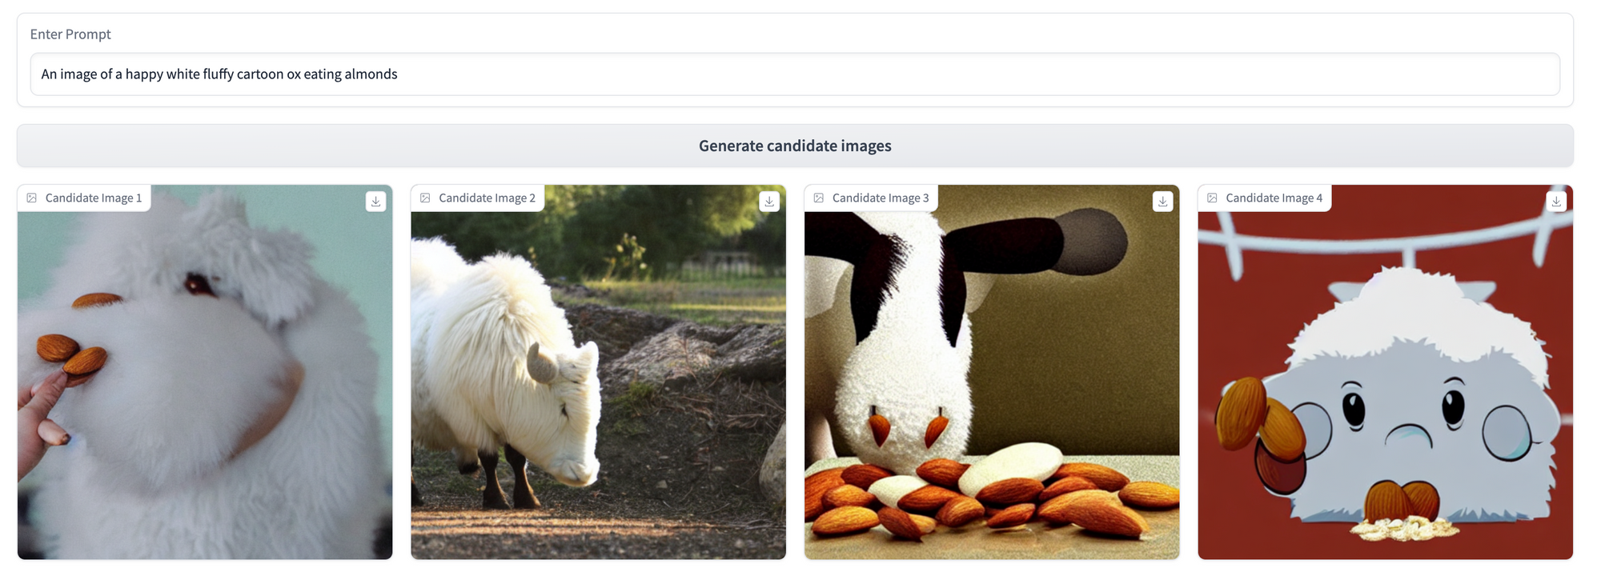
Task: Click the image icon beside Candidate Image 2 label
Action: click(x=426, y=198)
